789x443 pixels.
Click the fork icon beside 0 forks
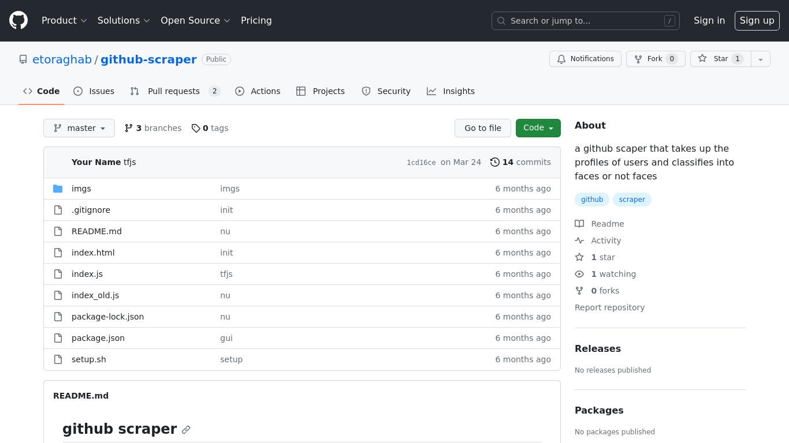pyautogui.click(x=579, y=291)
